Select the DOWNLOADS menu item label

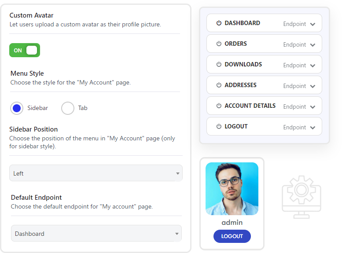coord(243,64)
